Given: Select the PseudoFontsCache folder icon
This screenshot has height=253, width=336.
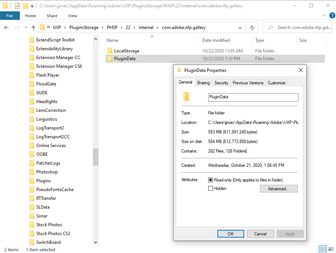Looking at the screenshot, I should click(x=32, y=190).
